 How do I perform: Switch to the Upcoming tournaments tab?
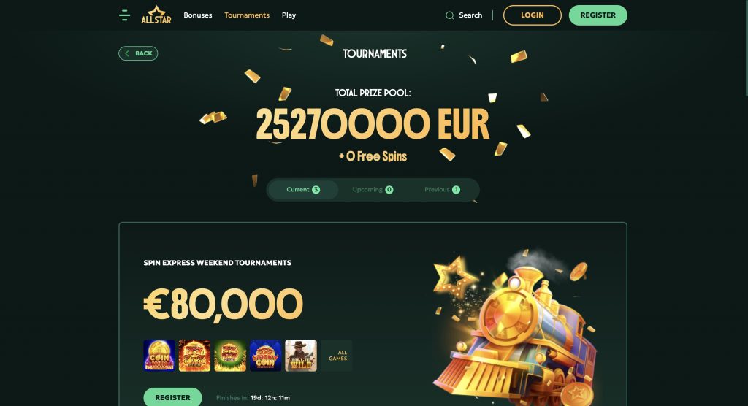(373, 189)
